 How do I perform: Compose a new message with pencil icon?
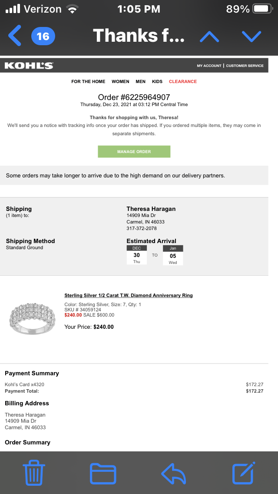coord(243,473)
